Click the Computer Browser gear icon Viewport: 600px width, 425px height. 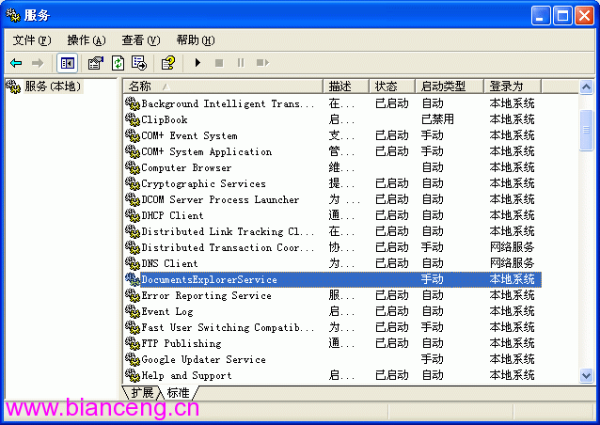click(133, 167)
